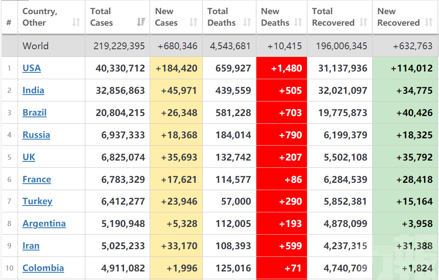Click the # column header
This screenshot has height=280, width=439.
[x=9, y=23]
